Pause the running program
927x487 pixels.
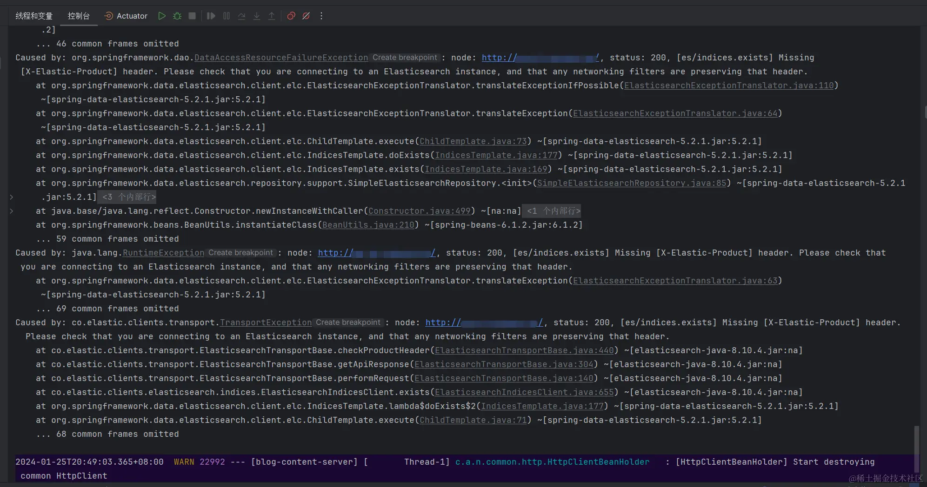pyautogui.click(x=226, y=15)
